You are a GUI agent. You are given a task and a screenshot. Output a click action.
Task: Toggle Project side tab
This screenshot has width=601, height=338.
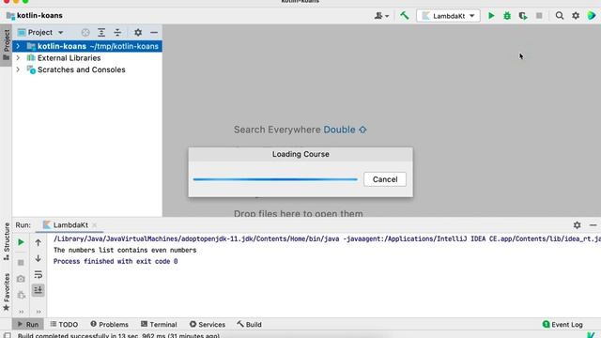tap(7, 45)
